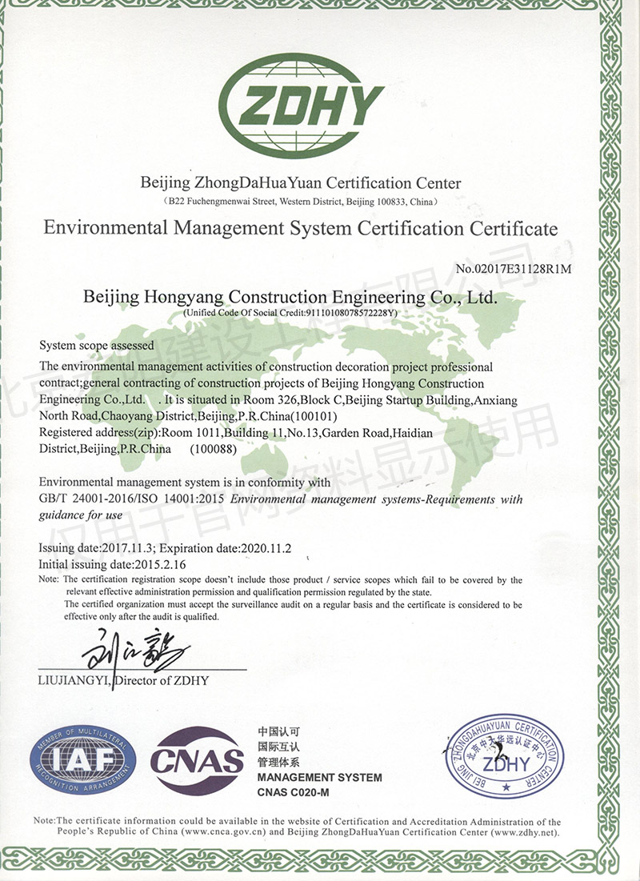This screenshot has width=640, height=881.
Task: Click the 'MANAGEMENT SYSTEM' label
Action: (x=320, y=778)
